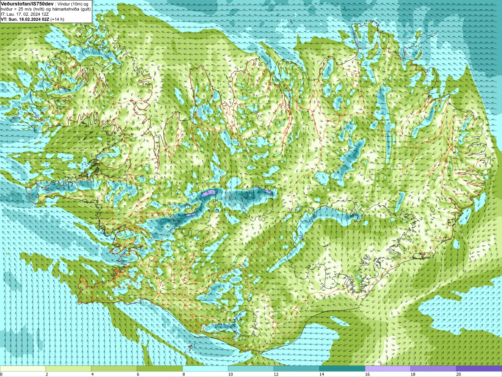Click the 'IT: Lau. 17. 02. 2024 12Z' text
The height and width of the screenshot is (377, 502).
[25, 14]
